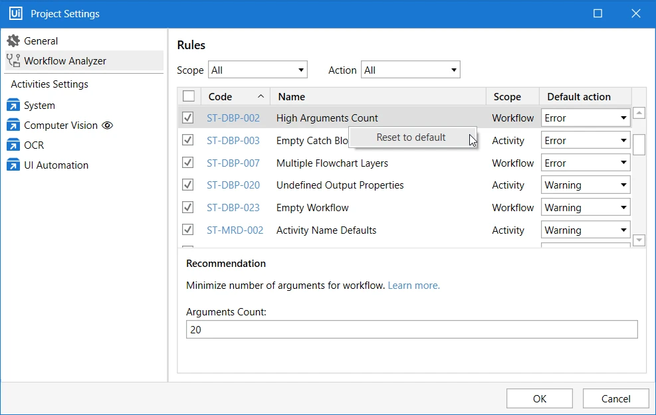Open action dropdown for Undefined Output Properties
Screen dimensions: 656x415
(x=586, y=185)
